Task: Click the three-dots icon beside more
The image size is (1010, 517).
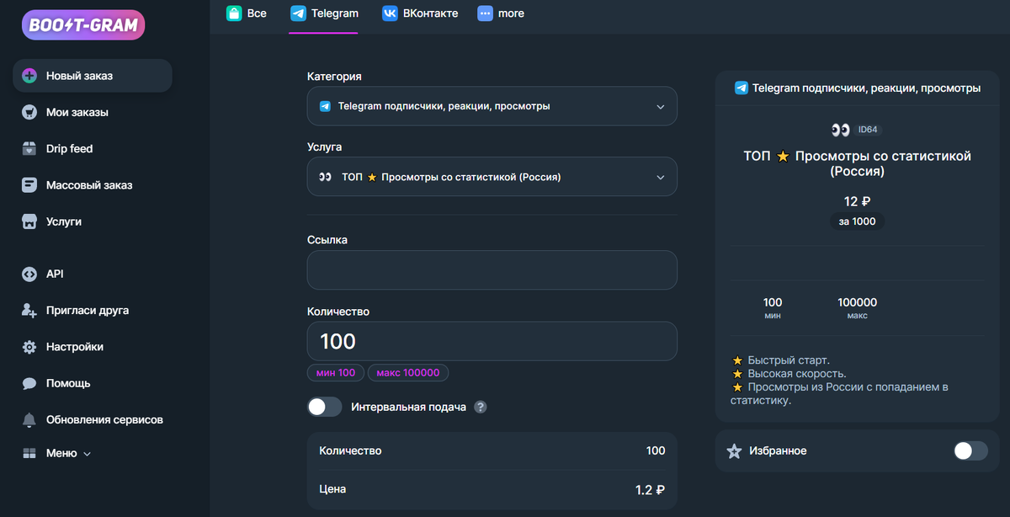Action: 485,13
